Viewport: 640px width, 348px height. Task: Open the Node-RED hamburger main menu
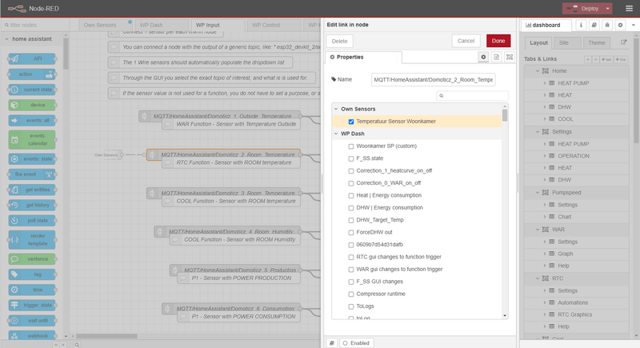629,9
